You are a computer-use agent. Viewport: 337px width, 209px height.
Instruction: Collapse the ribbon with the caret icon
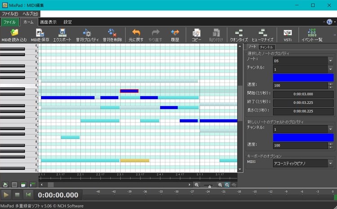(x=324, y=22)
